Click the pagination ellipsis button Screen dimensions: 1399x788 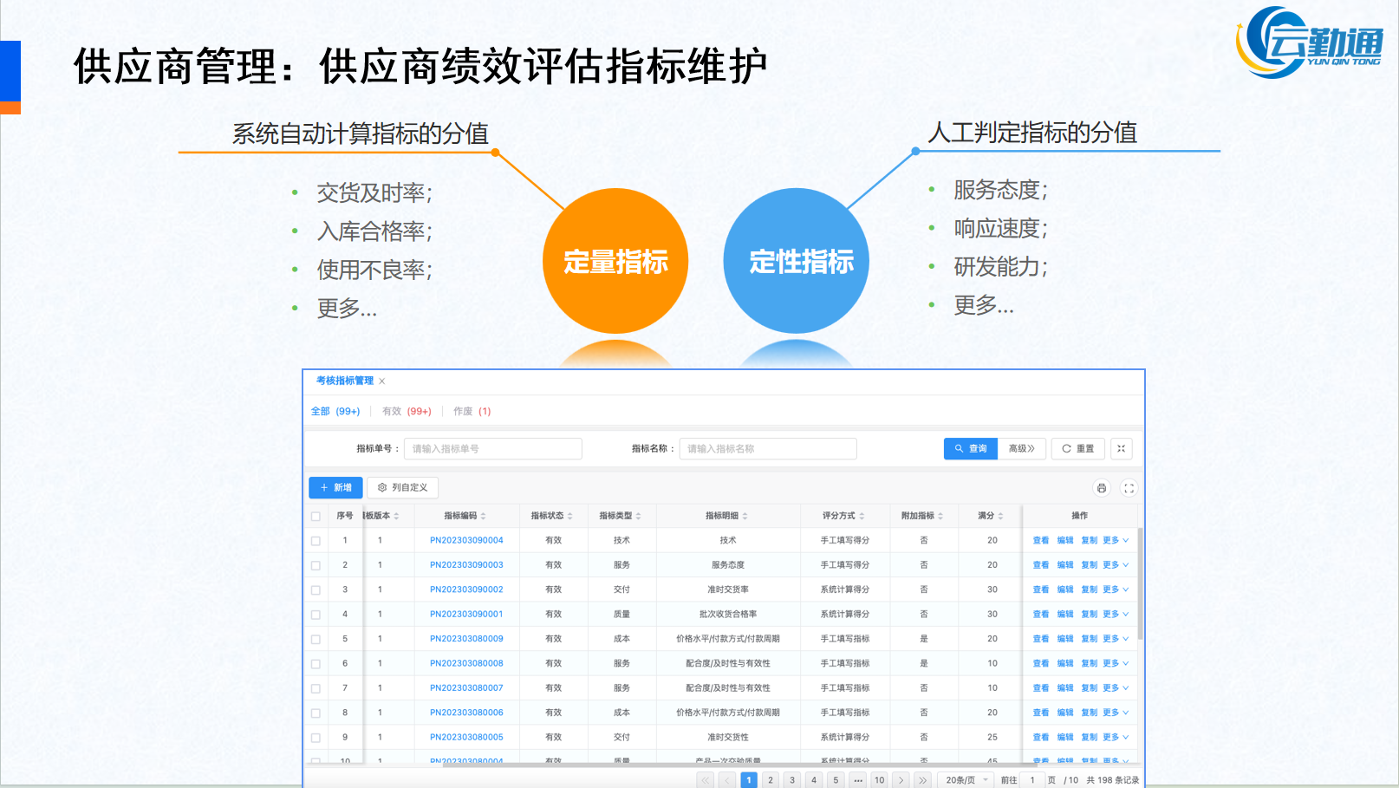(857, 780)
